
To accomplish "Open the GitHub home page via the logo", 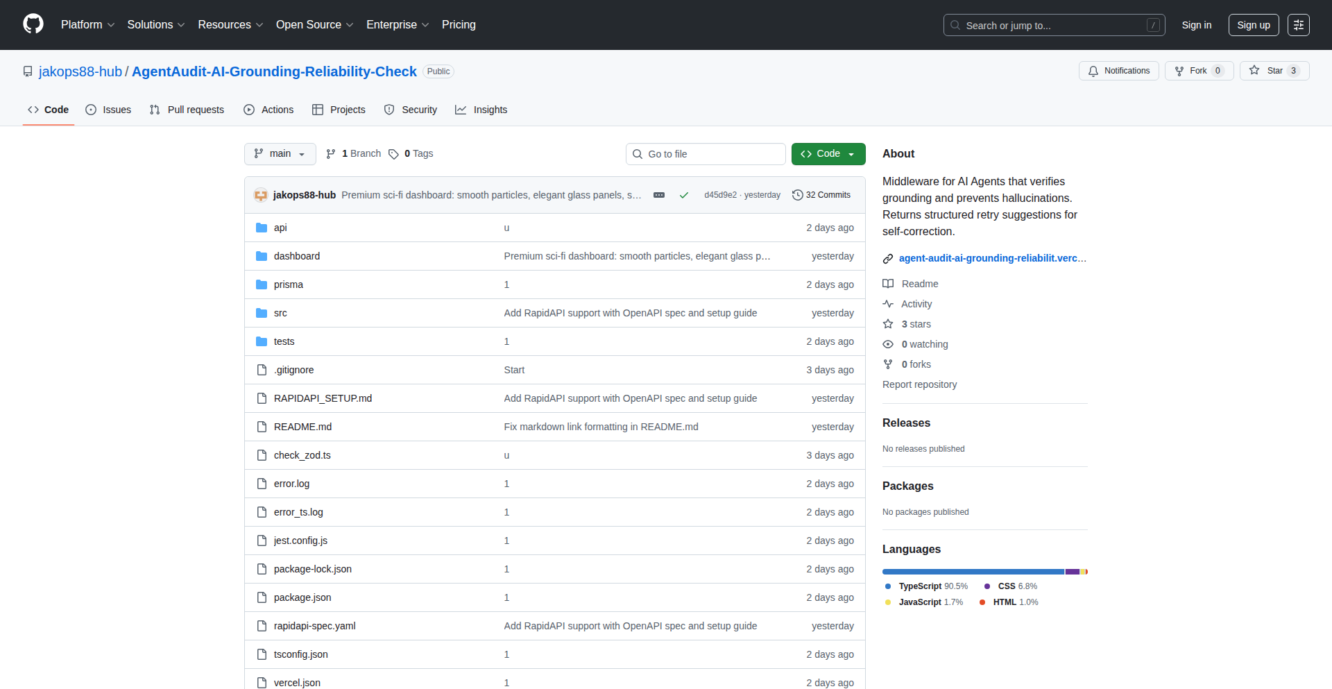I will (x=32, y=25).
